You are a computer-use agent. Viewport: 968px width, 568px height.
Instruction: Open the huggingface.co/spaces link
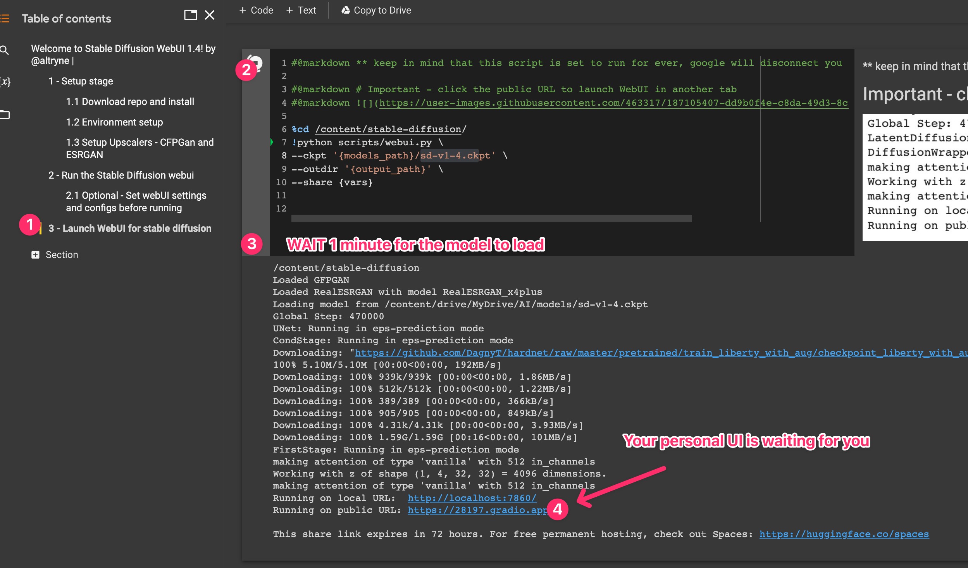tap(844, 534)
